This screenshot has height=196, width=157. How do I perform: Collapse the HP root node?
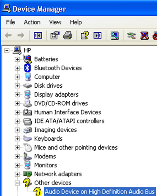pos(7,50)
